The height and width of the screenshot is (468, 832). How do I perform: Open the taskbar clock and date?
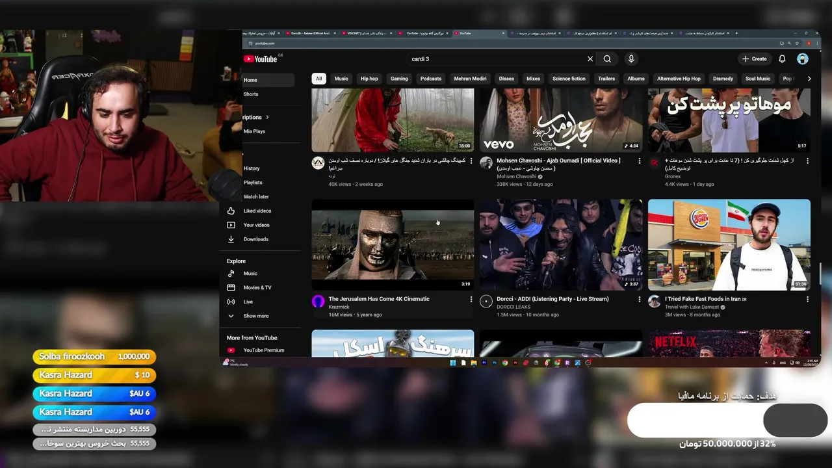click(812, 363)
